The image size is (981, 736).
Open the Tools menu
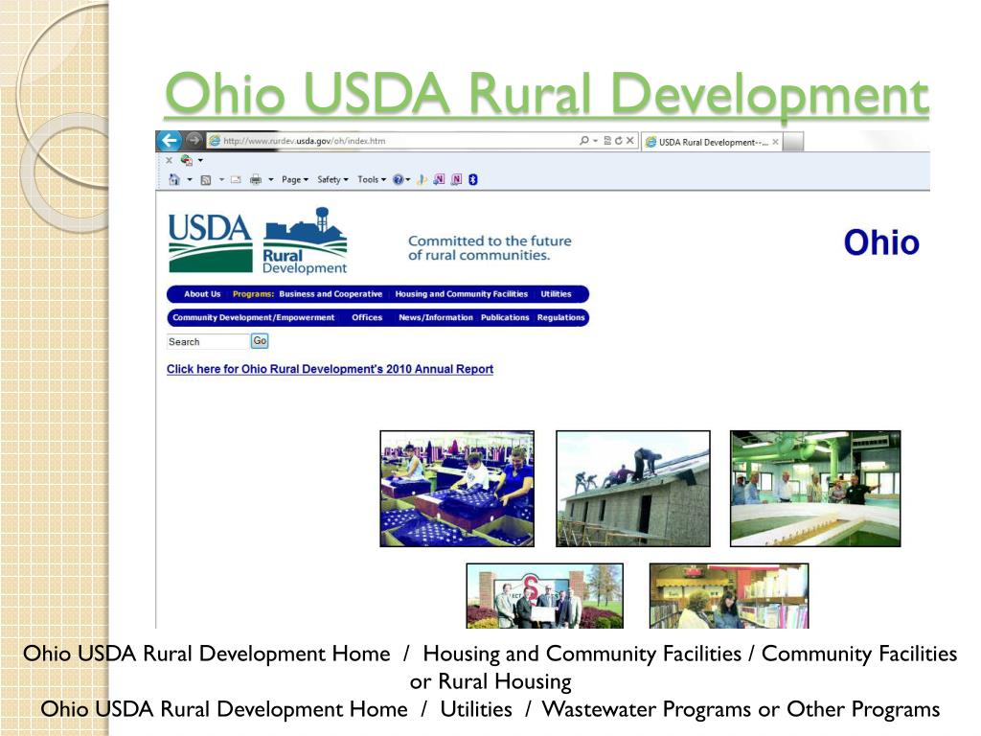372,179
